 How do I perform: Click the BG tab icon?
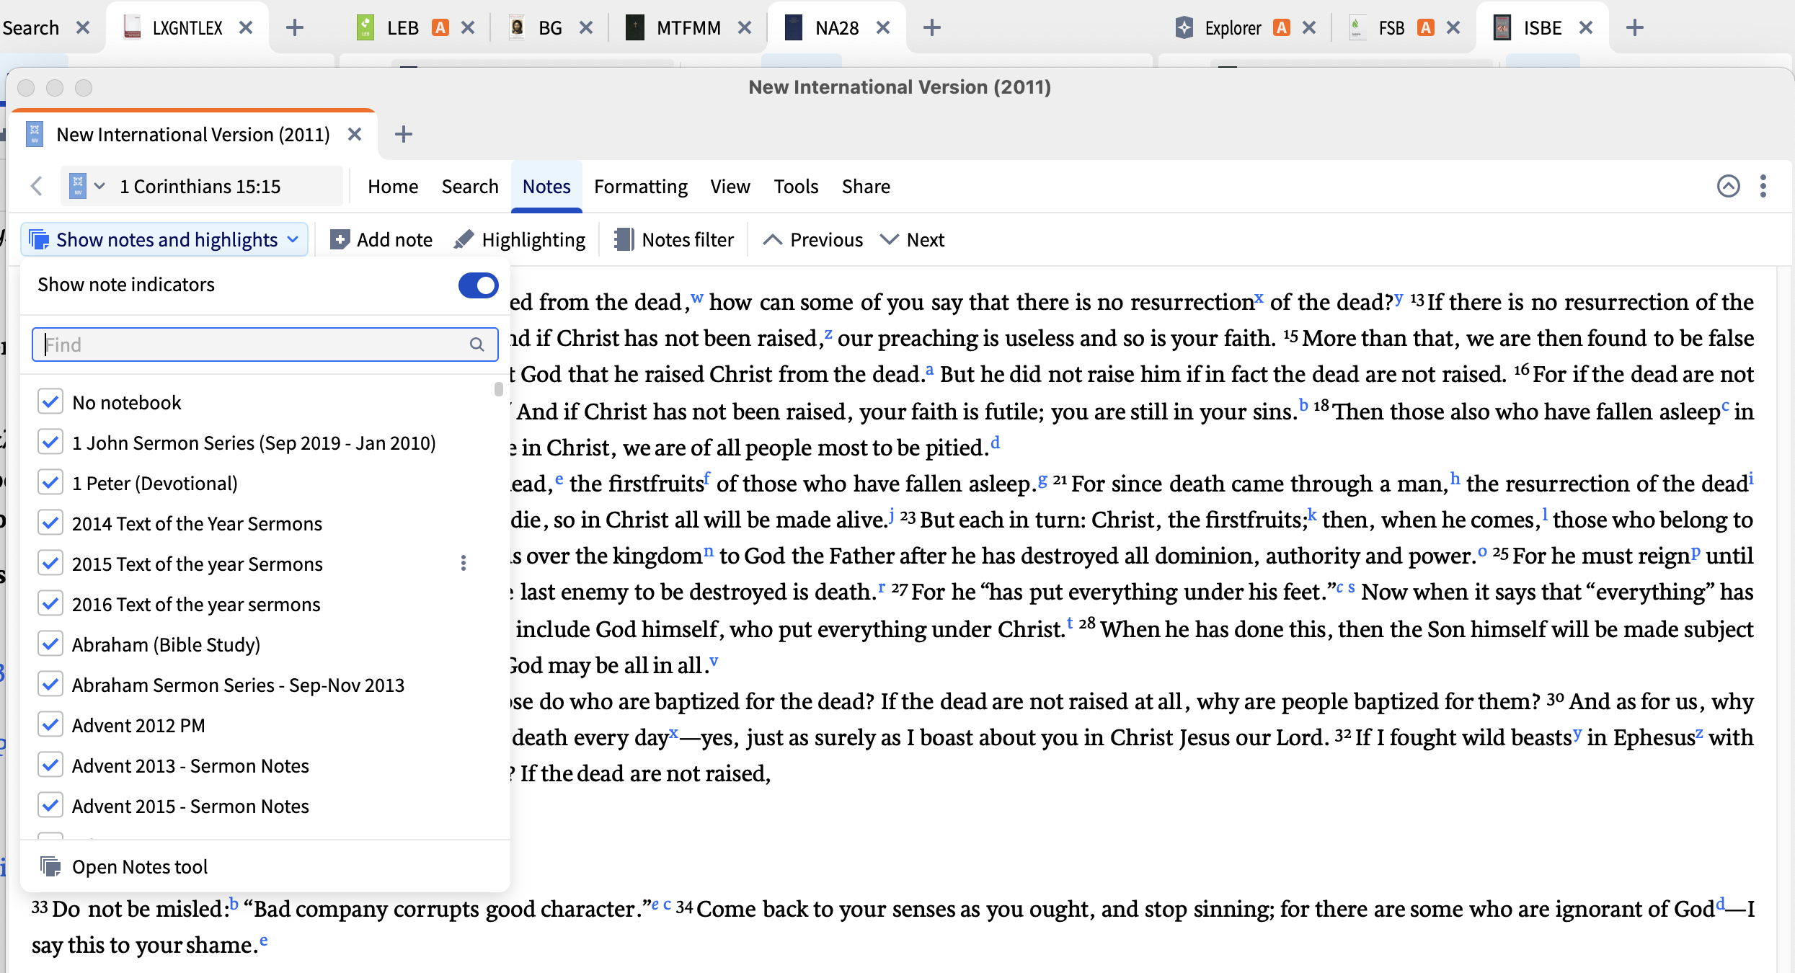(x=516, y=27)
